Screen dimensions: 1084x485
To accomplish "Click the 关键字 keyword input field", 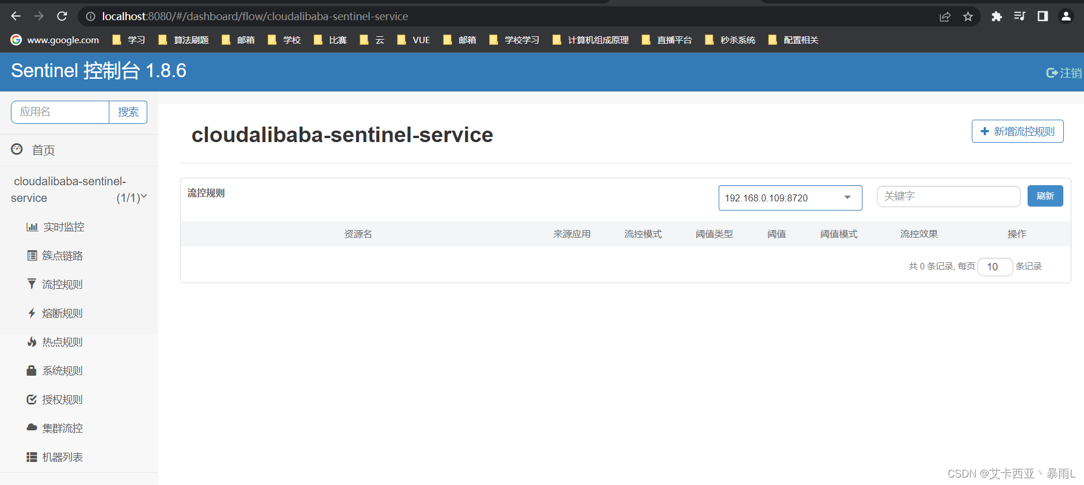I will (948, 196).
